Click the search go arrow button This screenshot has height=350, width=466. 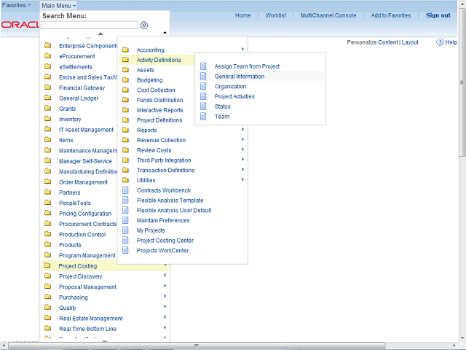point(144,25)
